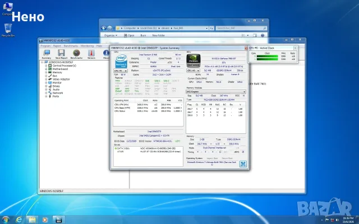
Task: Open the Windows Start button
Action: (5, 220)
